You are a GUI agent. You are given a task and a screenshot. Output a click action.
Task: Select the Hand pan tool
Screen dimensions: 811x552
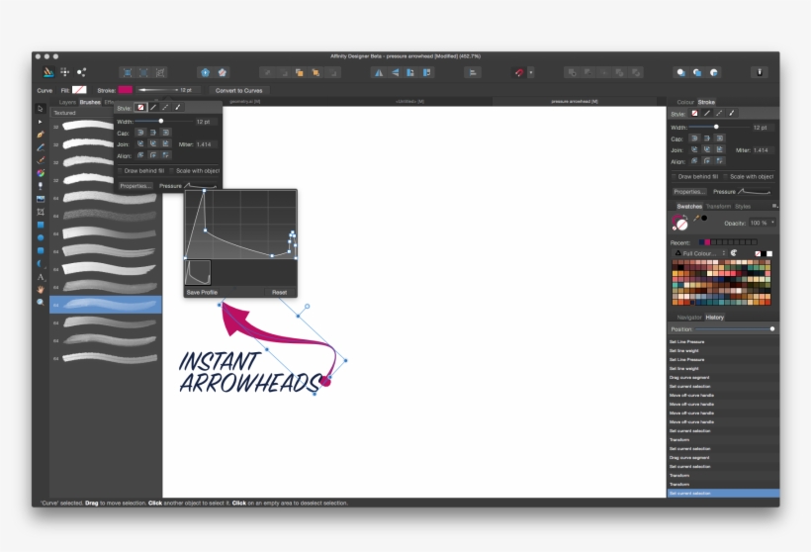tap(41, 289)
